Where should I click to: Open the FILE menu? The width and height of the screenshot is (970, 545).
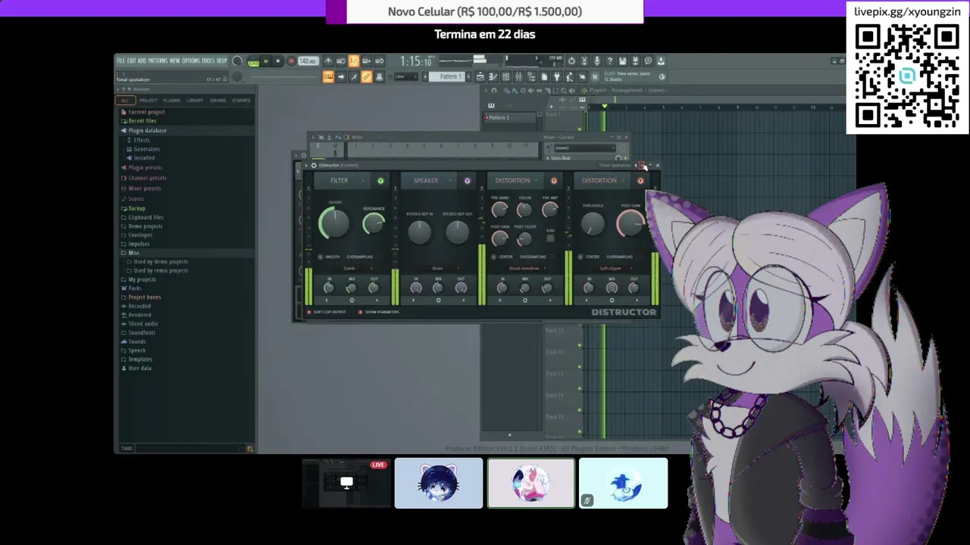pos(121,61)
